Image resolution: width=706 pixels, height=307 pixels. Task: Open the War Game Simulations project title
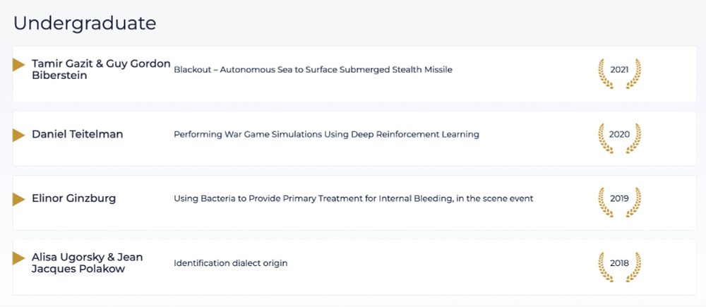click(326, 135)
